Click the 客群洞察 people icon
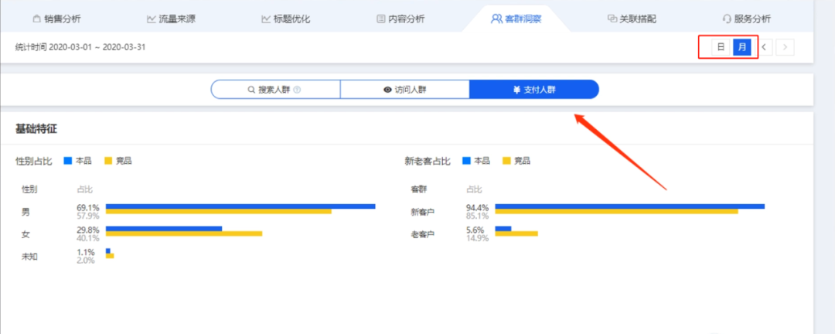 tap(496, 19)
